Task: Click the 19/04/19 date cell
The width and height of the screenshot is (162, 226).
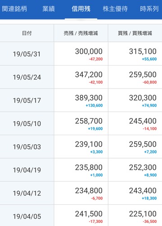Action: pos(27,170)
